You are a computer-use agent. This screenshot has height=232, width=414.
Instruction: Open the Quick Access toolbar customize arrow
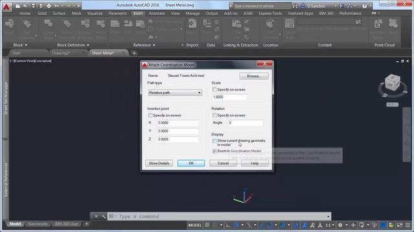pos(79,6)
